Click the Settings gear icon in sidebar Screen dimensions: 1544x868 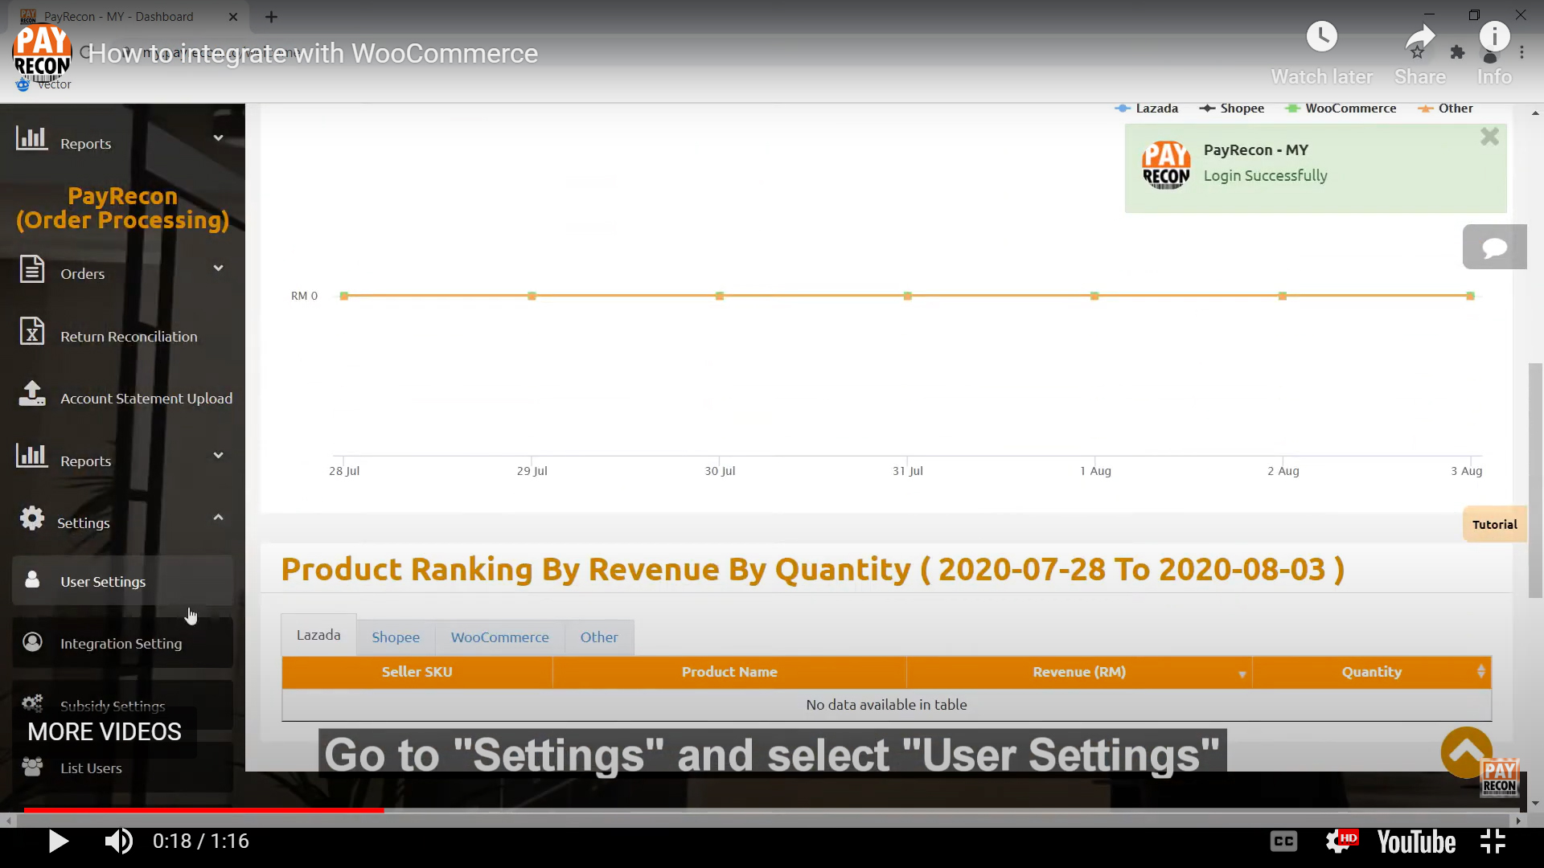[32, 518]
